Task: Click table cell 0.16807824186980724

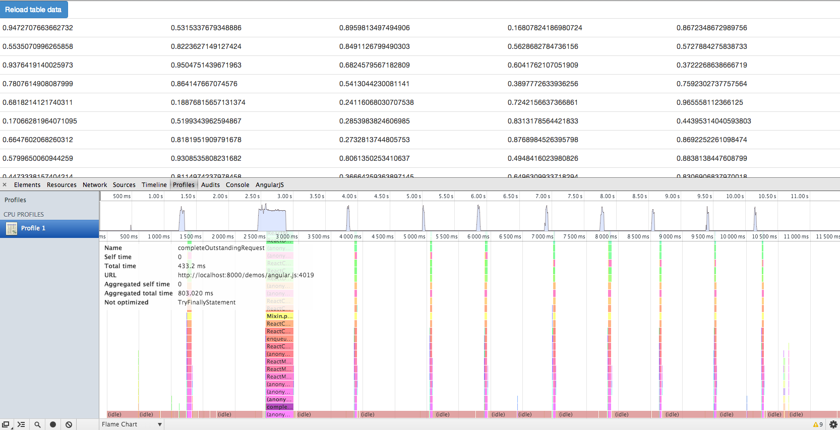Action: 545,28
